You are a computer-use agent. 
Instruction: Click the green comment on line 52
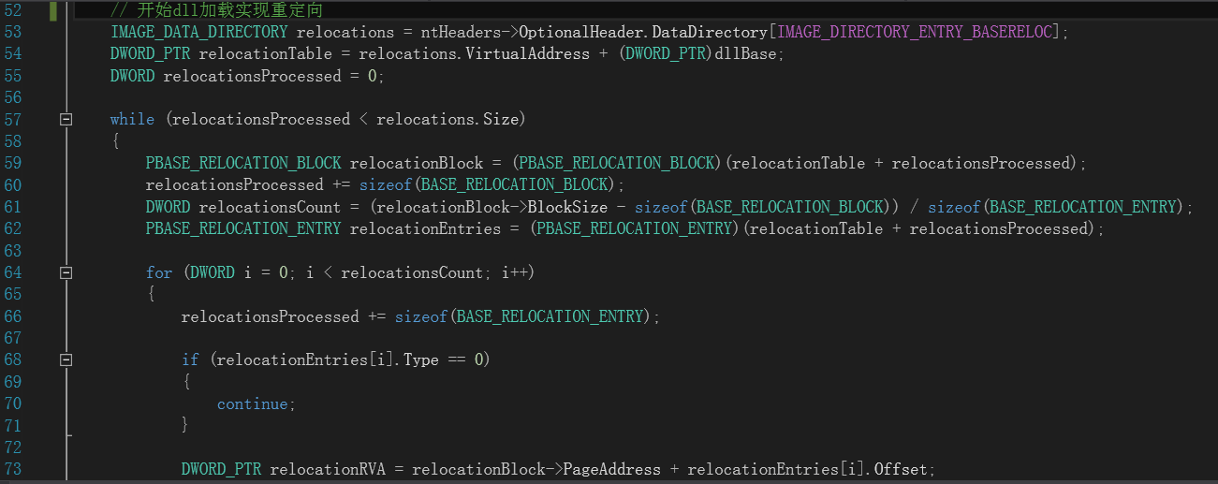coord(216,10)
